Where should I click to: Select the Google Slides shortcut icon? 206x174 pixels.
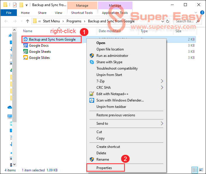pos(25,57)
